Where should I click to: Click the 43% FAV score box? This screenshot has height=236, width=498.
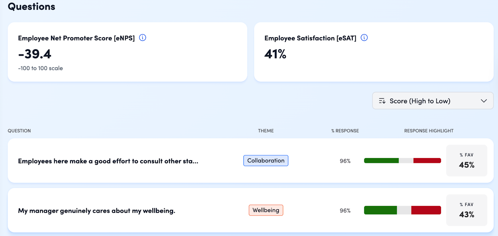pos(467,210)
